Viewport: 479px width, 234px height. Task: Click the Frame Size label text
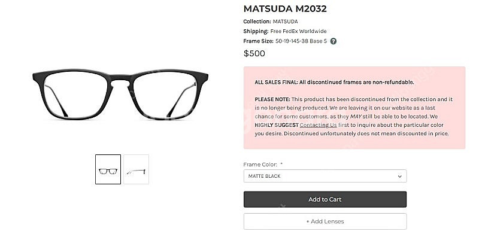coord(259,41)
